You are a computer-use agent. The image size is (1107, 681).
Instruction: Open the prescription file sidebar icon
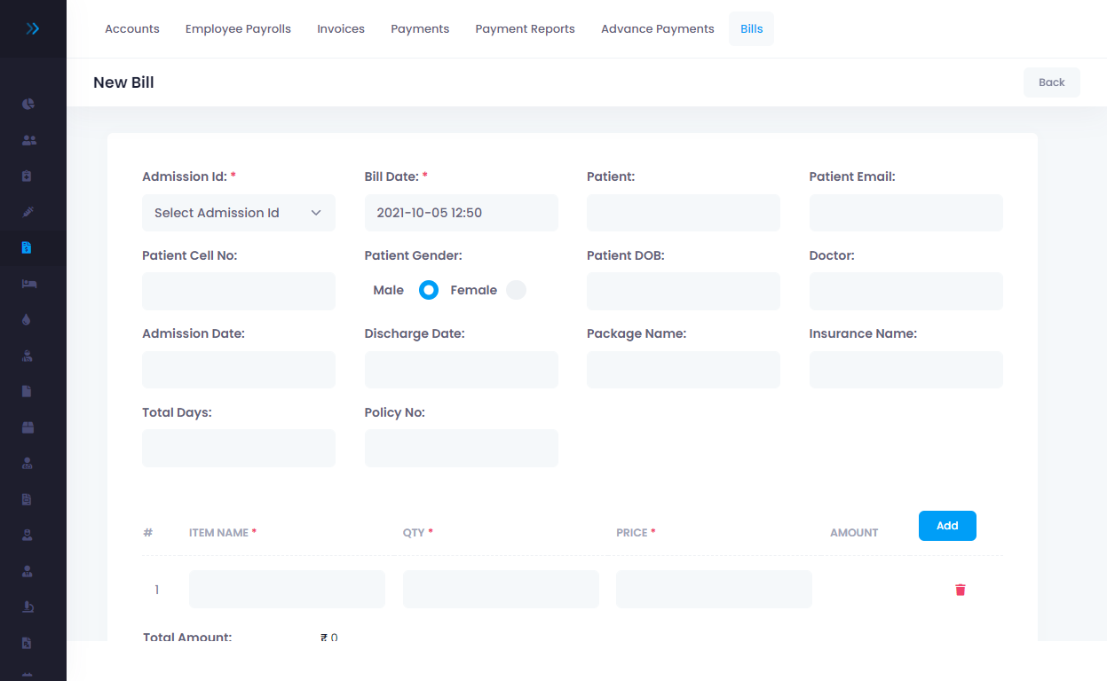tap(28, 643)
